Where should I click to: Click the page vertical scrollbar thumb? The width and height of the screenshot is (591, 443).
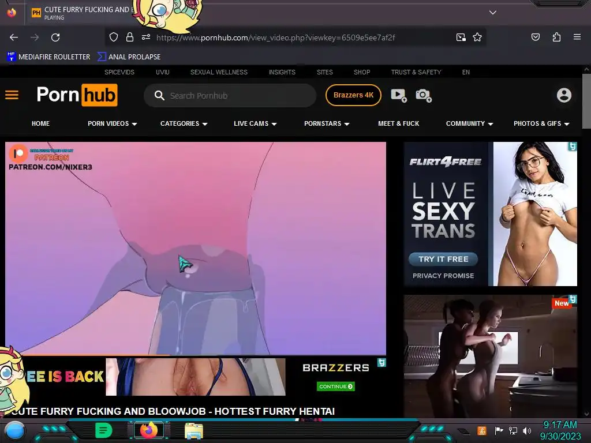click(x=586, y=101)
